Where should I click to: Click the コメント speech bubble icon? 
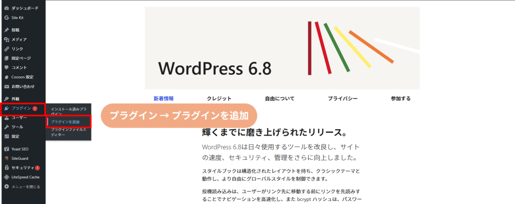[x=6, y=67]
